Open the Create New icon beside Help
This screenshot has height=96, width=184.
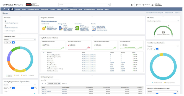[132, 5]
